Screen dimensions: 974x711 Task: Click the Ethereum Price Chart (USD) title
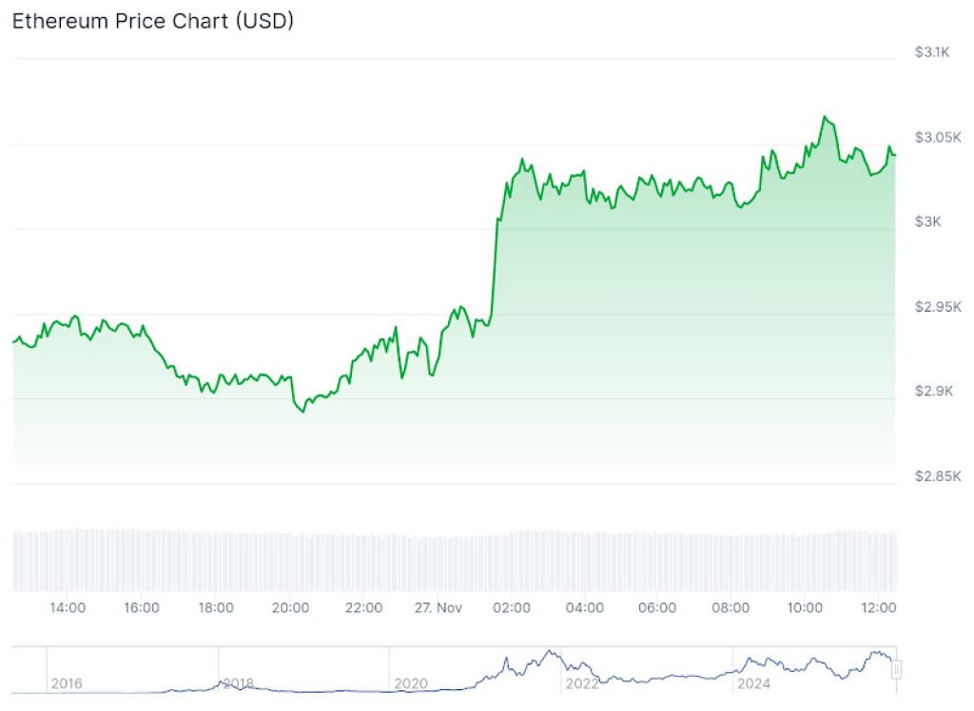pos(152,21)
